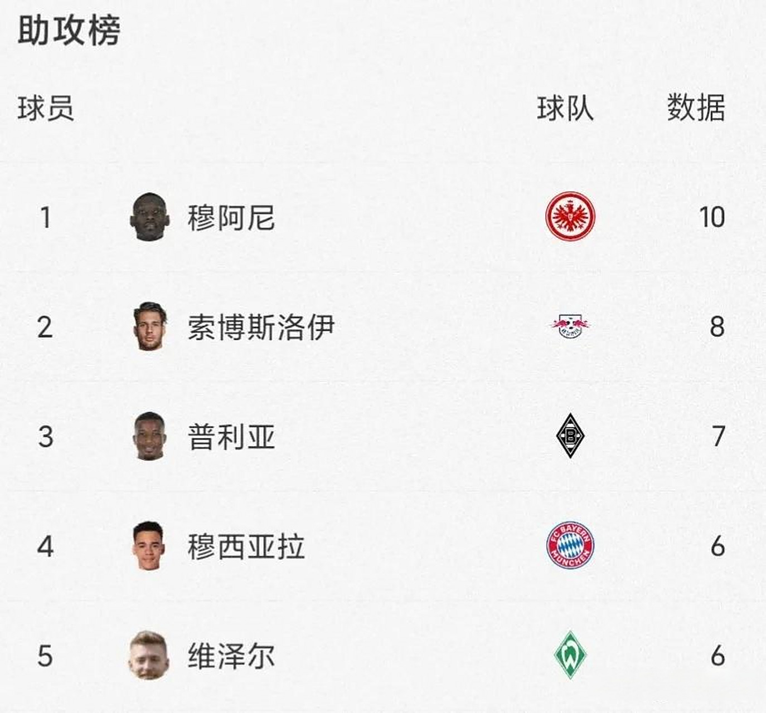
Task: Select the avatar beside 普利亚
Action: pyautogui.click(x=149, y=436)
